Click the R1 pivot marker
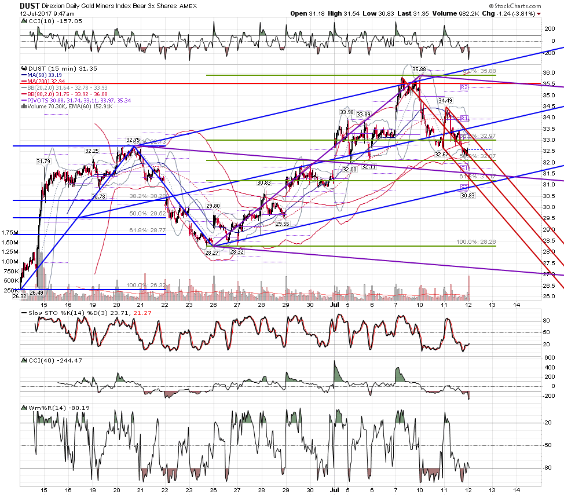This screenshot has height=498, width=564. [x=464, y=118]
